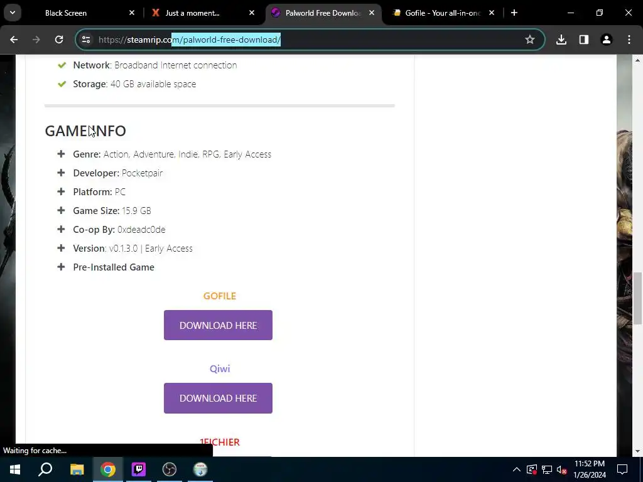Click the Qiwi heading label

coord(220,369)
